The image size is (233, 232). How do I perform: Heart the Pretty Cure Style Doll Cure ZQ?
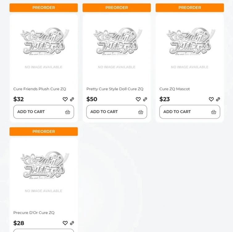pyautogui.click(x=138, y=99)
